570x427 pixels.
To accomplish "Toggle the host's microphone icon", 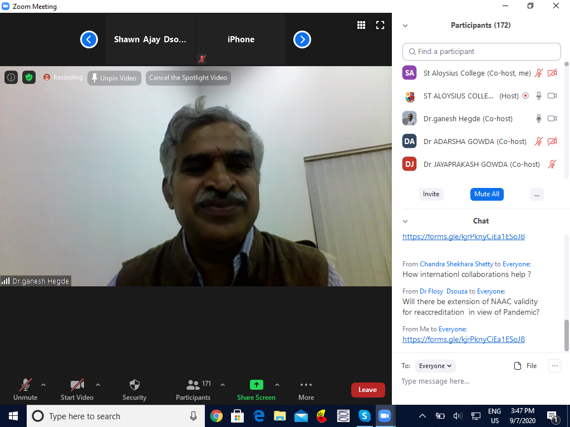I will point(539,96).
